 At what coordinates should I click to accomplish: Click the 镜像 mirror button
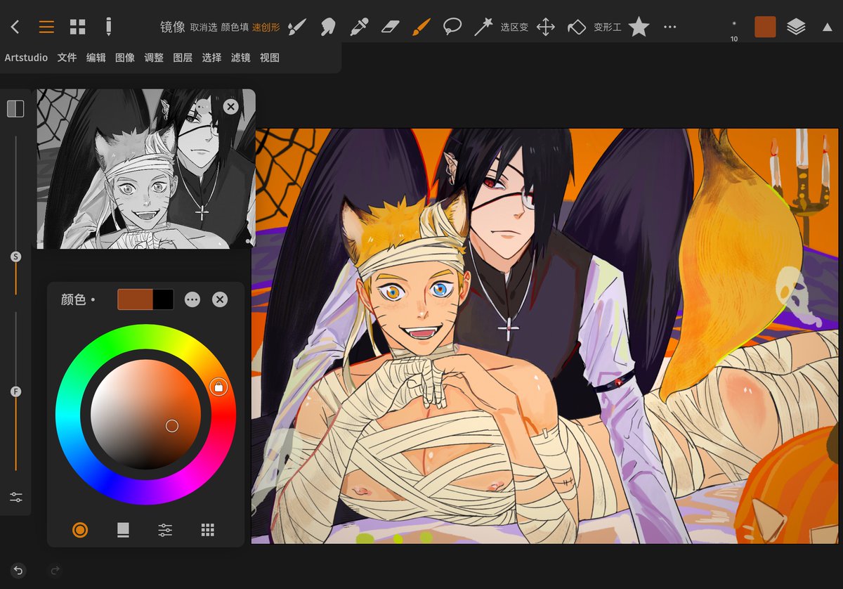pyautogui.click(x=173, y=27)
